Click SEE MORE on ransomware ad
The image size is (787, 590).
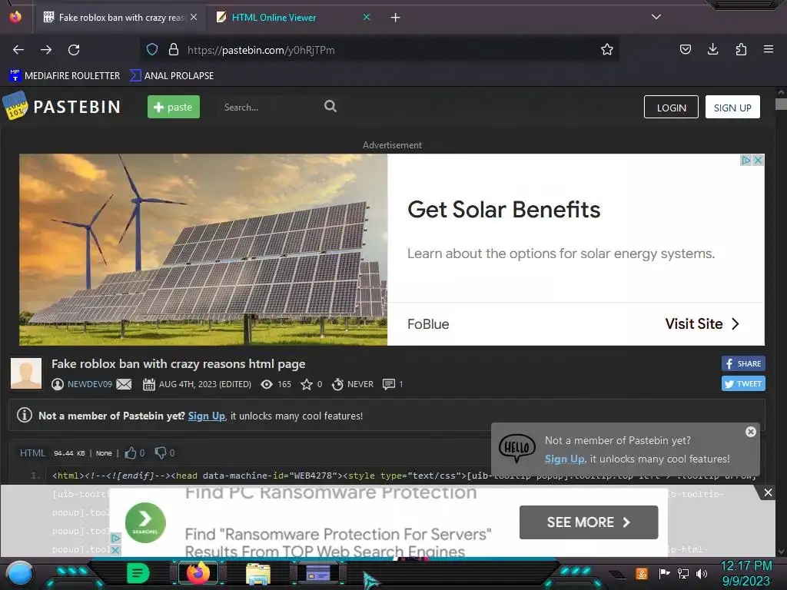588,522
